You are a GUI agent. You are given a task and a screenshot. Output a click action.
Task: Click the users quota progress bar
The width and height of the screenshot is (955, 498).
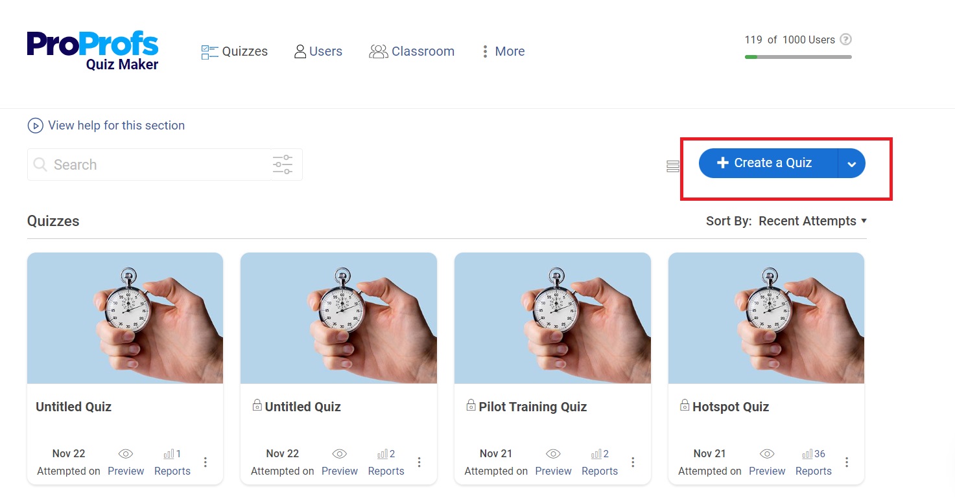[798, 57]
